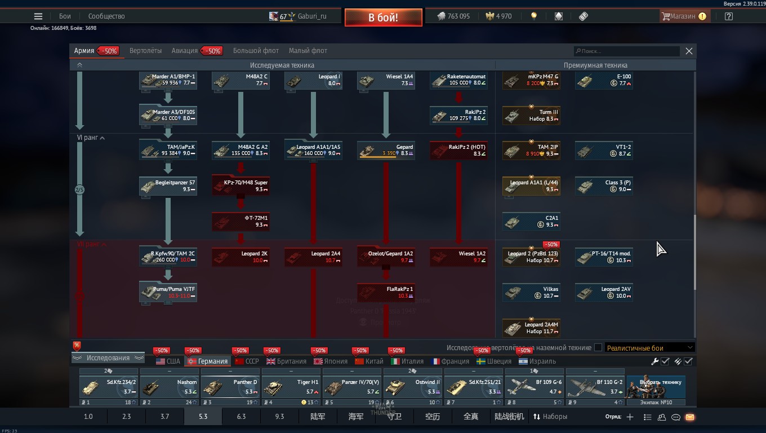Image resolution: width=766 pixels, height=433 pixels.
Task: Click the rockets auto-rearm icon
Action: (678, 361)
